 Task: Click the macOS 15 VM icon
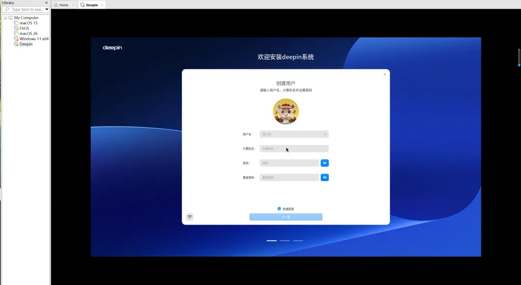[x=16, y=23]
